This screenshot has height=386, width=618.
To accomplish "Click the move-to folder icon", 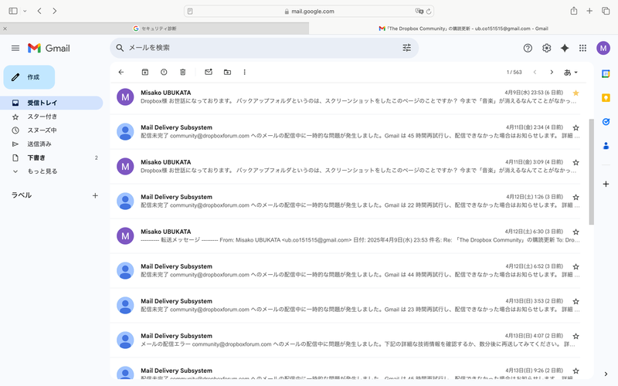I will (x=227, y=72).
